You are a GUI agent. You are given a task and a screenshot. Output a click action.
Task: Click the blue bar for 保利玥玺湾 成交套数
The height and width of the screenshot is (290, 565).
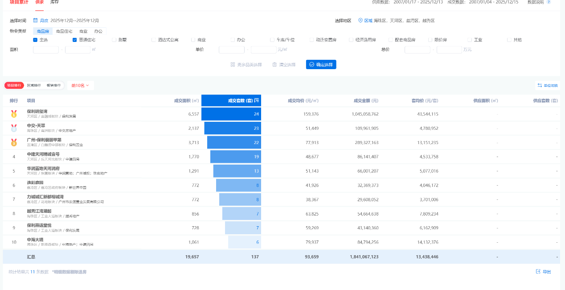[231, 114]
